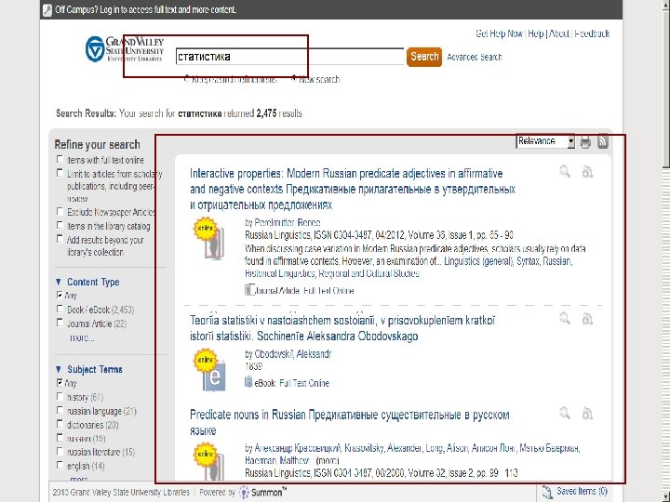Check Journal Article content type
The height and width of the screenshot is (502, 670).
coord(60,324)
